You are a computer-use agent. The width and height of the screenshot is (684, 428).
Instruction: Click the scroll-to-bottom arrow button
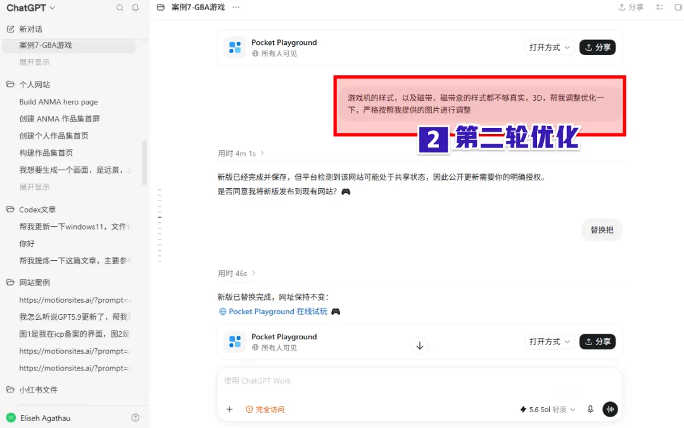coord(420,346)
